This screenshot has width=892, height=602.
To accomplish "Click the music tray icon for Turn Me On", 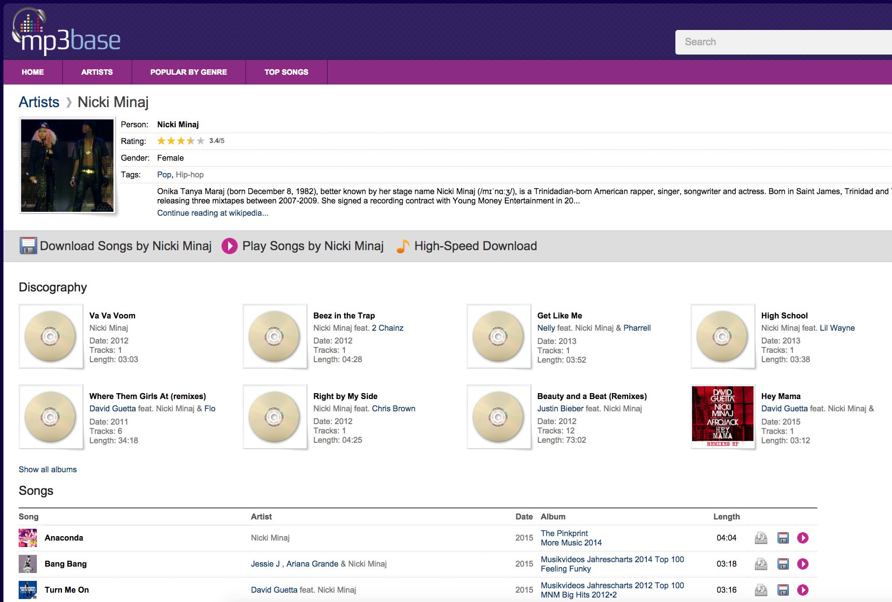I will pyautogui.click(x=761, y=590).
